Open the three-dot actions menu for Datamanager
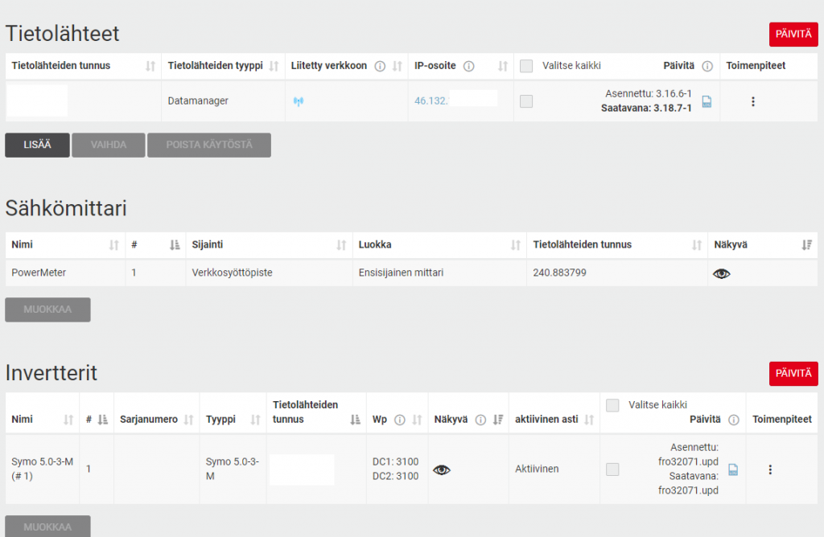Viewport: 824px width, 537px height. (x=752, y=102)
